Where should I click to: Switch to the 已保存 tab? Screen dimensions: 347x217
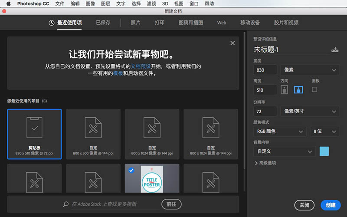(x=103, y=23)
